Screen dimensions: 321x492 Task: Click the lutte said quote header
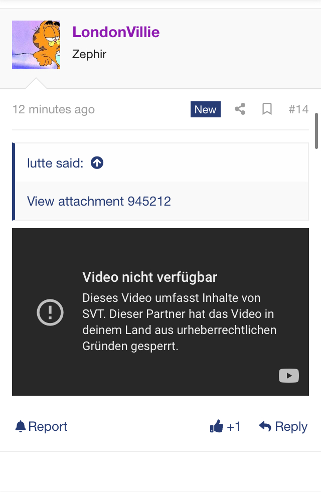pos(56,163)
